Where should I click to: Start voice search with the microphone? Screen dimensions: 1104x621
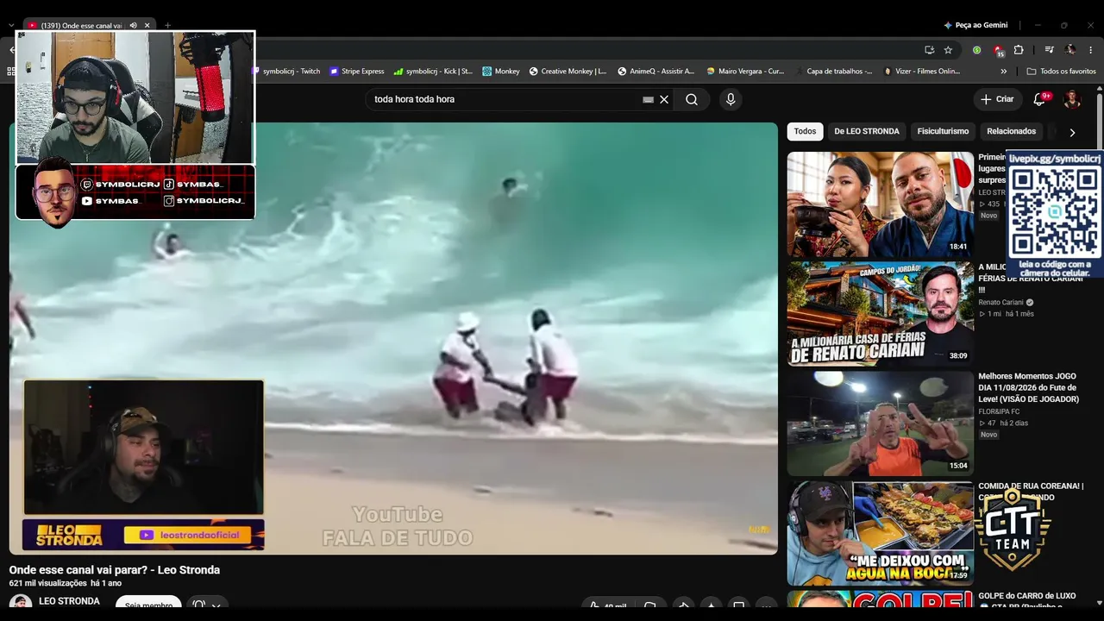731,99
